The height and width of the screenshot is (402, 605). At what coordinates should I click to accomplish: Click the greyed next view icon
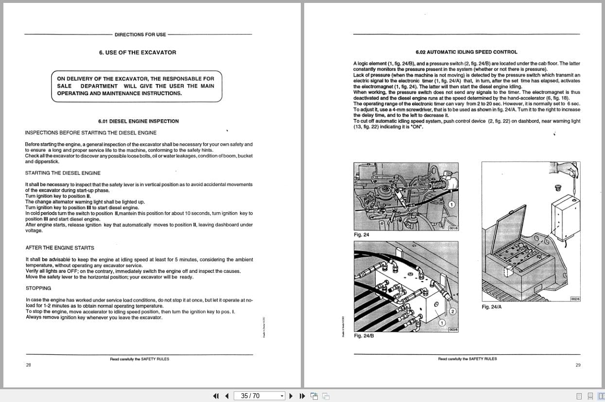point(326,396)
